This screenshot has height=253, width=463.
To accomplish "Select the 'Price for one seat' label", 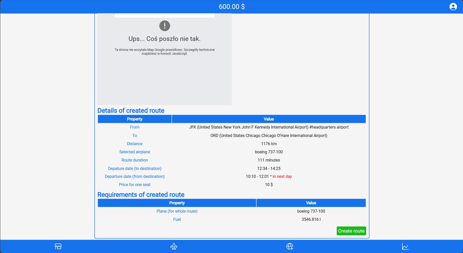I will [135, 185].
